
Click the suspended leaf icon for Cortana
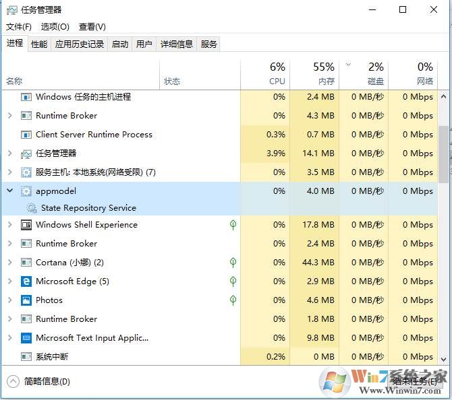tap(233, 263)
